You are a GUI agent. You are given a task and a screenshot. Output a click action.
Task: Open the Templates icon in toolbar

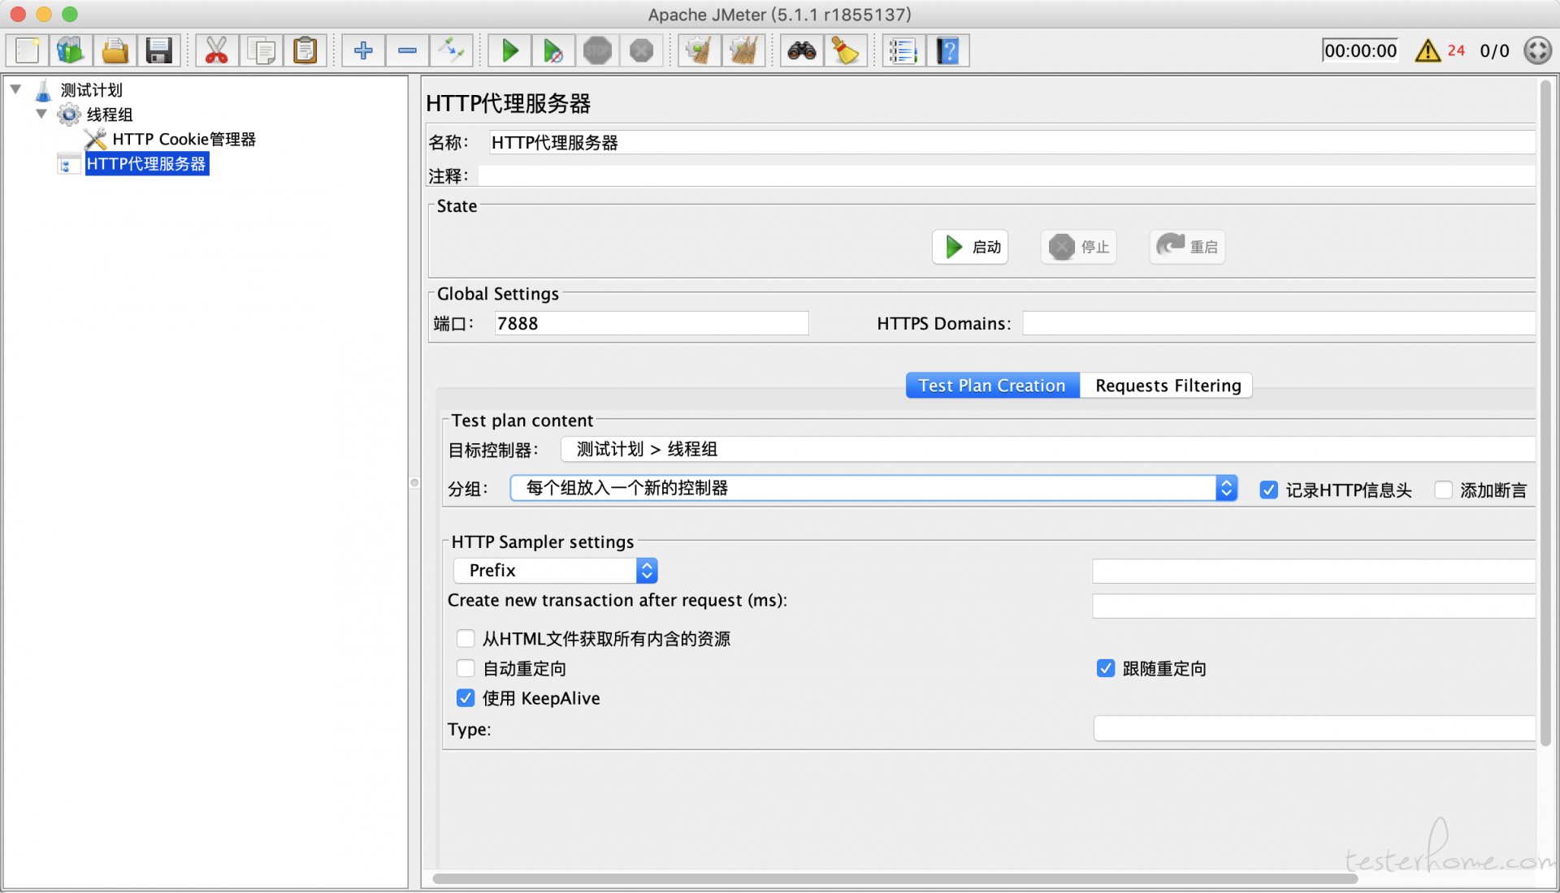71,51
